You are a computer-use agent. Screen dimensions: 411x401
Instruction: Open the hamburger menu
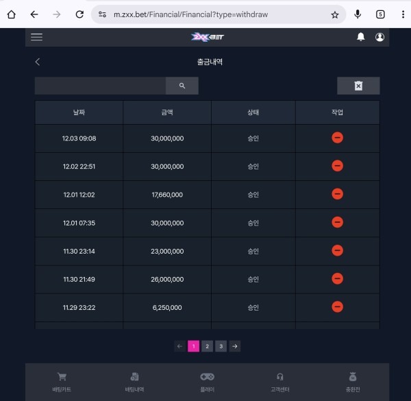click(37, 37)
